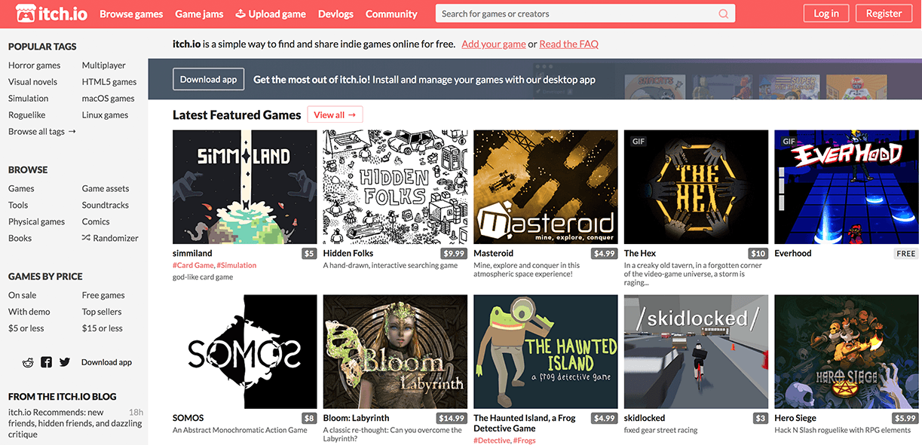922x445 pixels.
Task: Click the #Simulation tag under simmiland
Action: click(237, 265)
